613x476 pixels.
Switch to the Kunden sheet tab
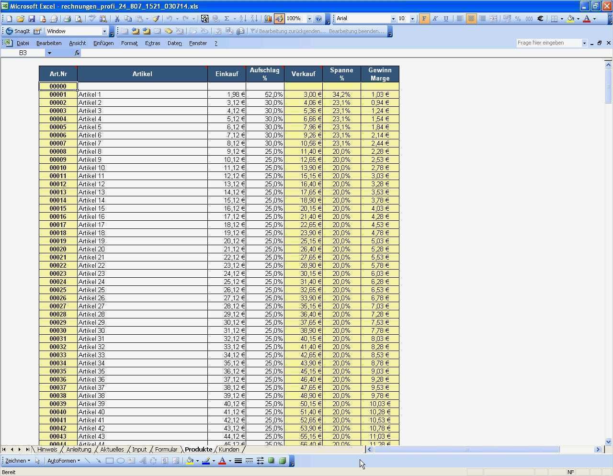coord(229,449)
